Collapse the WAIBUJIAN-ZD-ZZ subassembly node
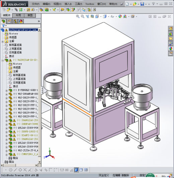 pos(3,60)
